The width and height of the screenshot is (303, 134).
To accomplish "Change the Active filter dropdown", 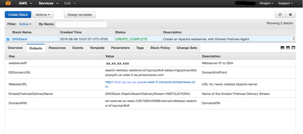I will click(25, 24).
